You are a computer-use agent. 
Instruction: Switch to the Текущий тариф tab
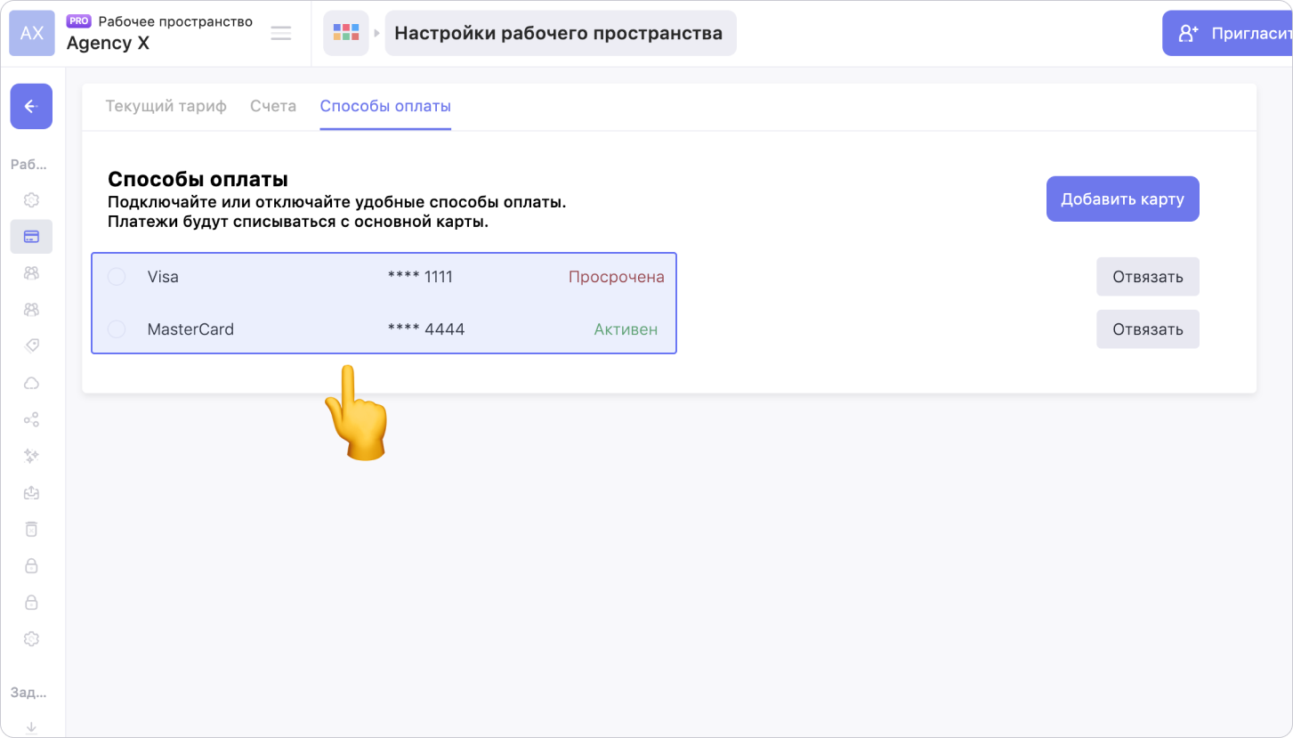166,106
